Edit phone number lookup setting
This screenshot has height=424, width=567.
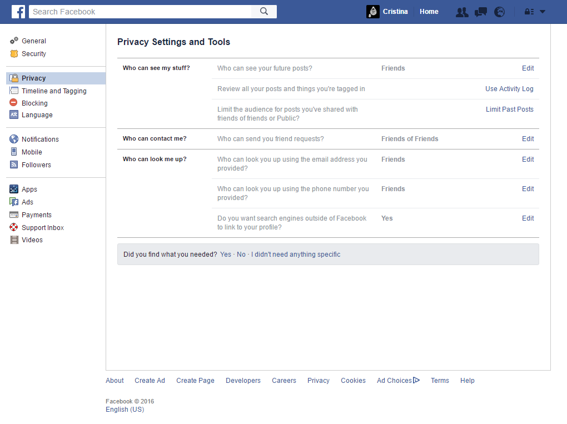528,189
